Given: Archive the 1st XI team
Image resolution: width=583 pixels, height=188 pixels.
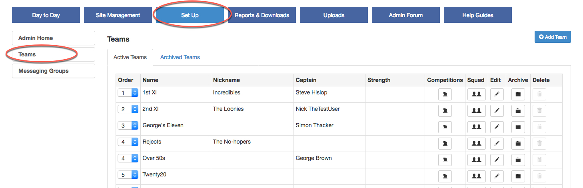Looking at the screenshot, I should (518, 94).
